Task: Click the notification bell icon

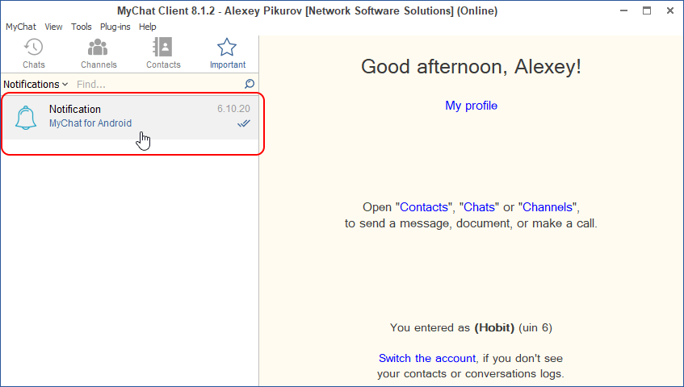Action: click(27, 118)
